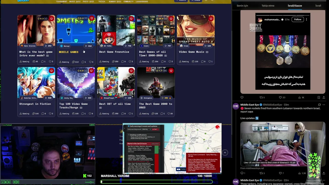
Task: Open The Best Game 2000 to 2023 title
Action: tap(156, 105)
